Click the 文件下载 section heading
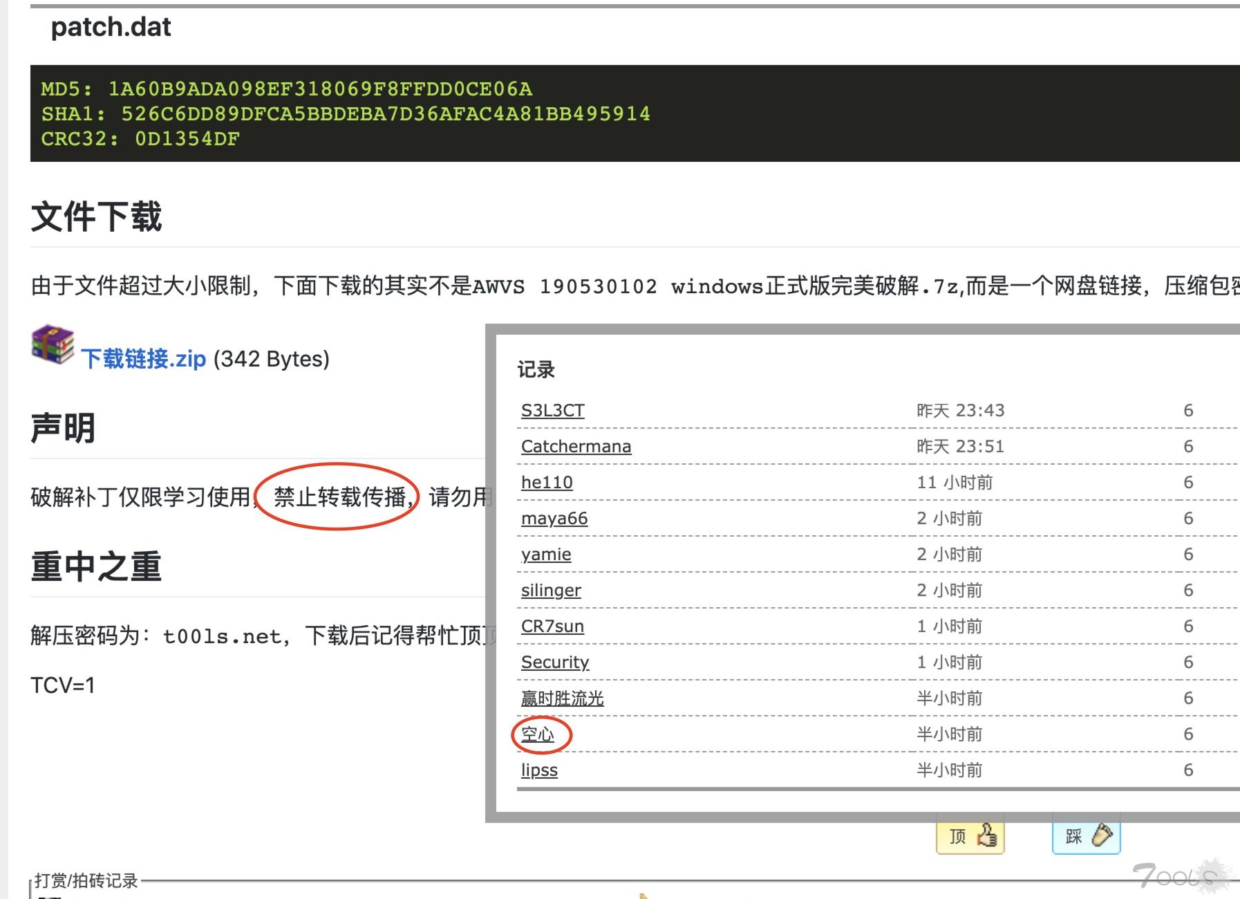The image size is (1240, 899). click(x=96, y=216)
